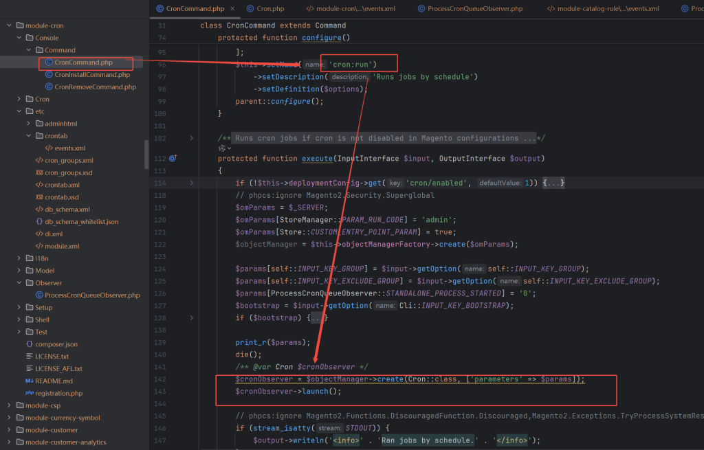This screenshot has width=704, height=450.
Task: Expand the module-customer folder arrow
Action: click(x=9, y=430)
